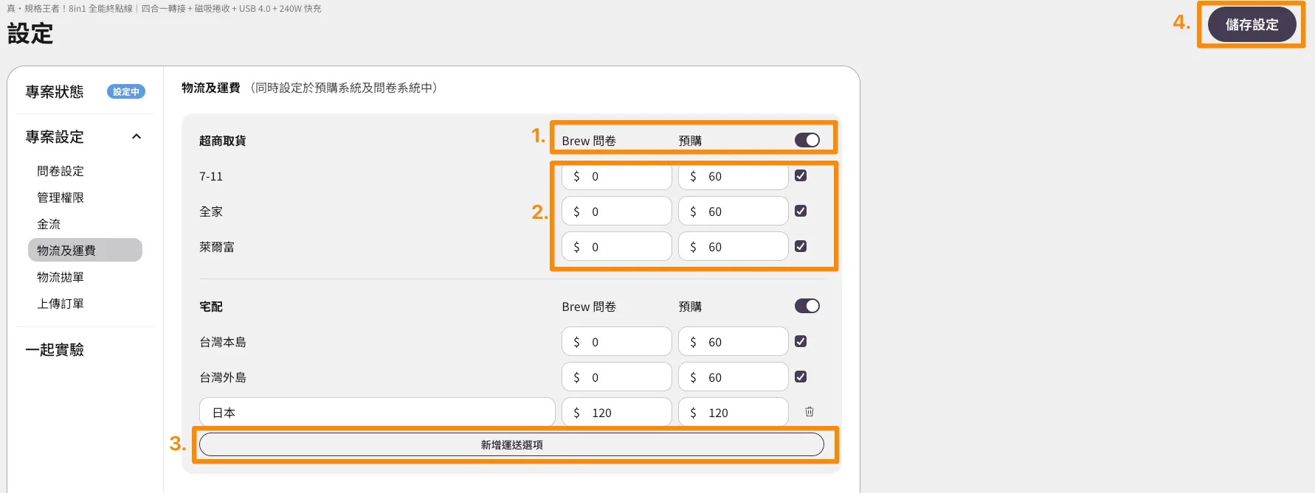The height and width of the screenshot is (493, 1315).
Task: Click 新增運送選項 to add shipping option
Action: point(511,444)
